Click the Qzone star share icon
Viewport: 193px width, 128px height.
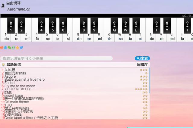[17, 48]
